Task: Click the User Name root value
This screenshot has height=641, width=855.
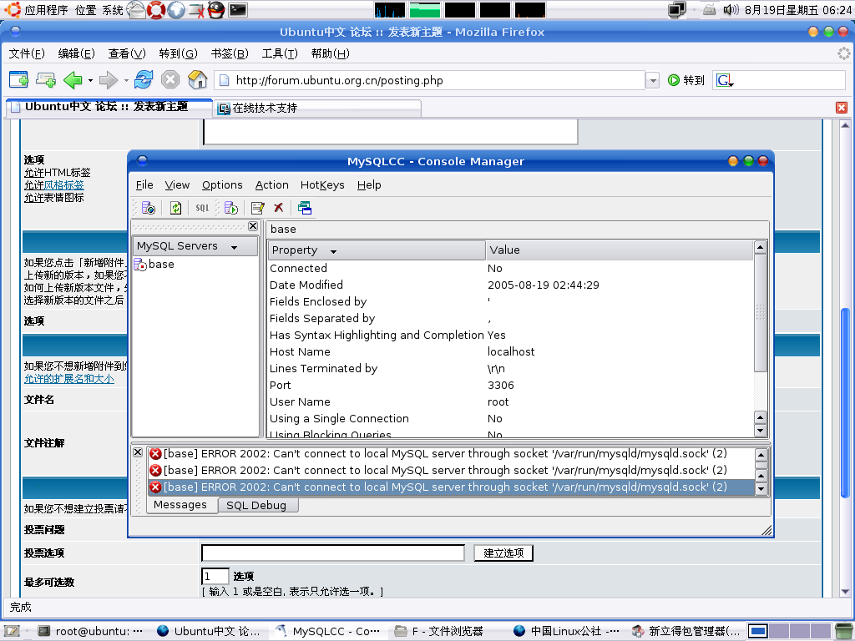Action: click(x=498, y=402)
